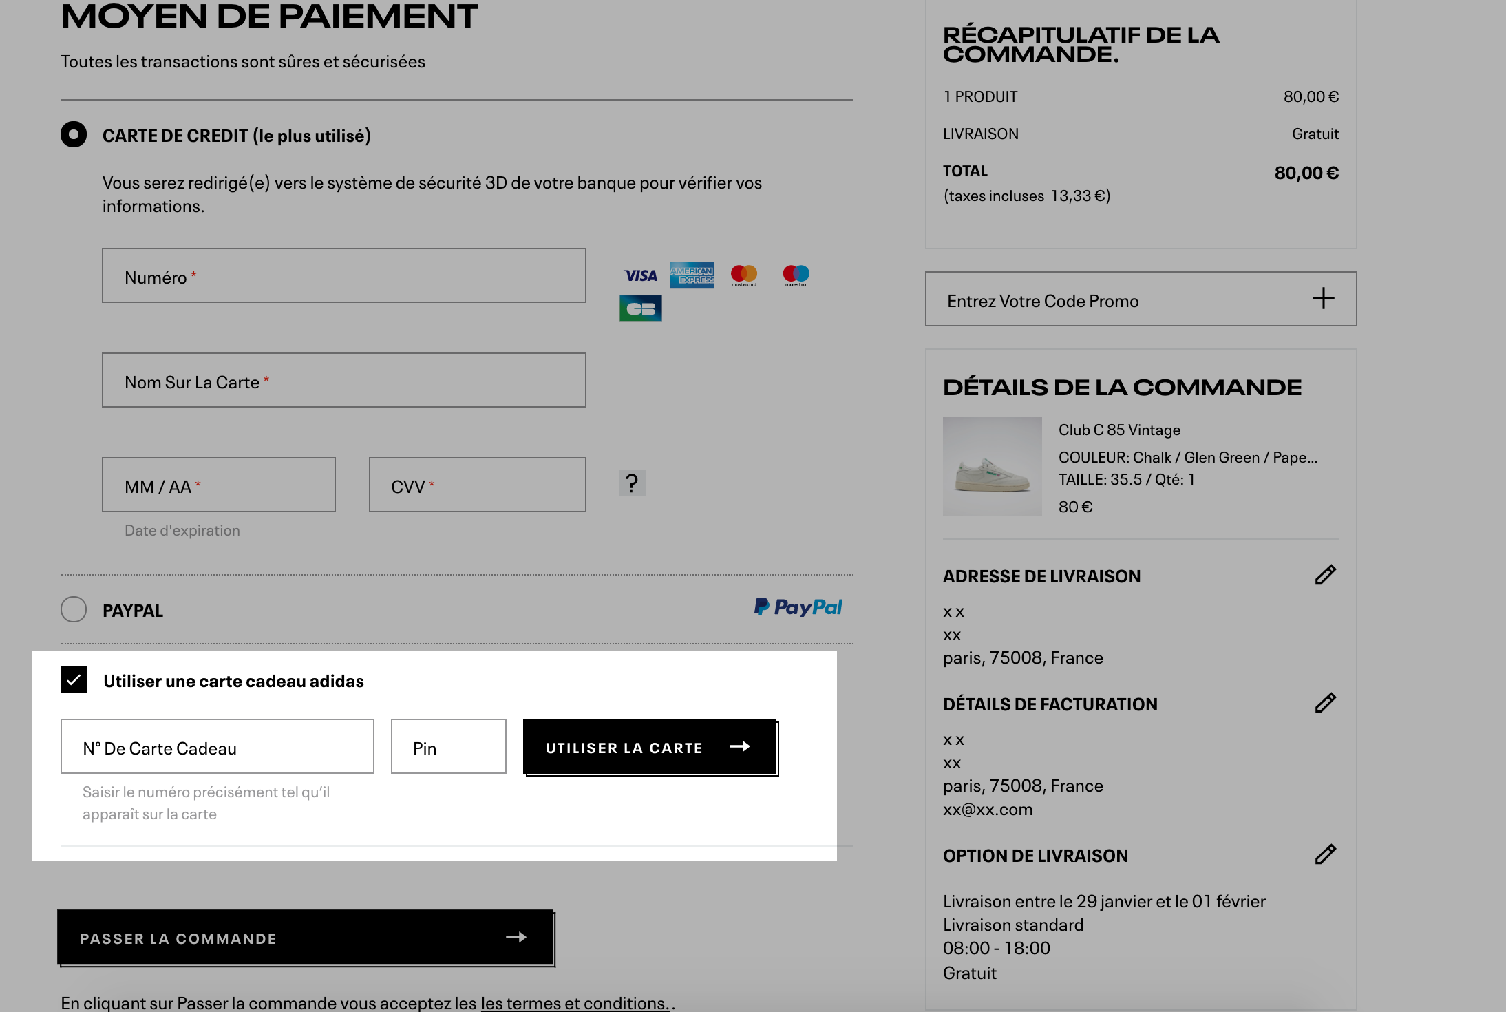Open les termes et conditions link
Image resolution: width=1506 pixels, height=1012 pixels.
pyautogui.click(x=575, y=1003)
